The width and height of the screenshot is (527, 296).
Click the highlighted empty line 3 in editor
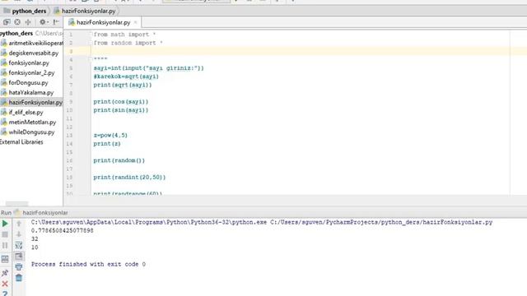(300, 51)
